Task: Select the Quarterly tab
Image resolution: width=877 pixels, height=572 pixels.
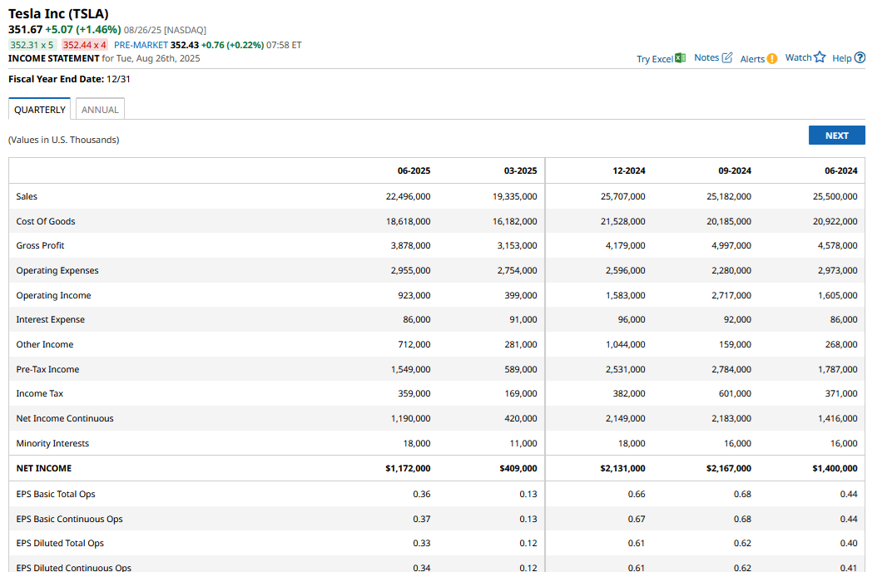Action: point(40,110)
